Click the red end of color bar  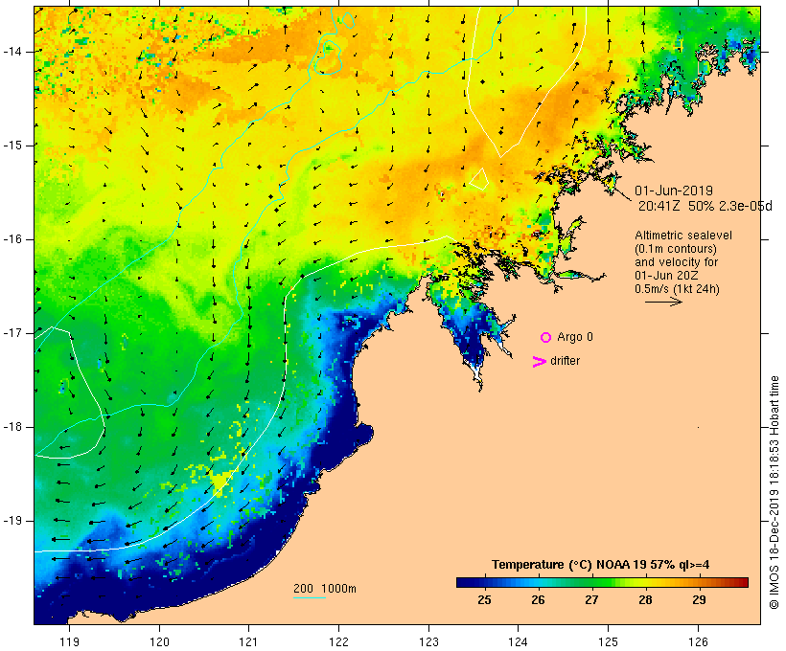click(x=743, y=582)
